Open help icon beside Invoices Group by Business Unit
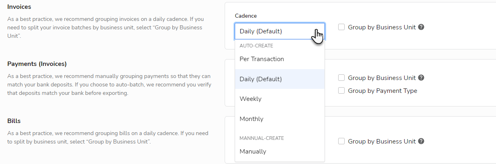Screen dimensions: 496x164 (421, 27)
